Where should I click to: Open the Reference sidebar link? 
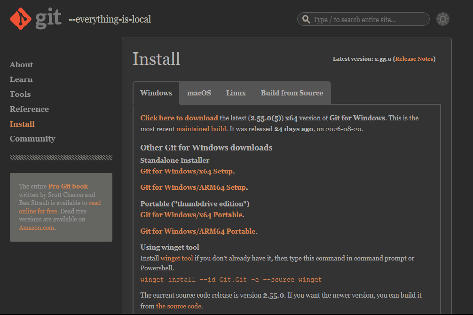click(x=29, y=109)
